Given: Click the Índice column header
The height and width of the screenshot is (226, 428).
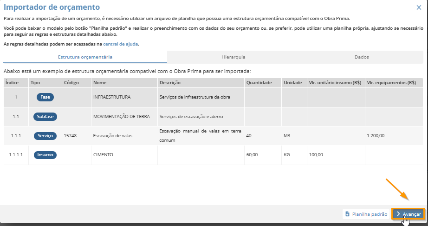Looking at the screenshot, I should pos(11,82).
